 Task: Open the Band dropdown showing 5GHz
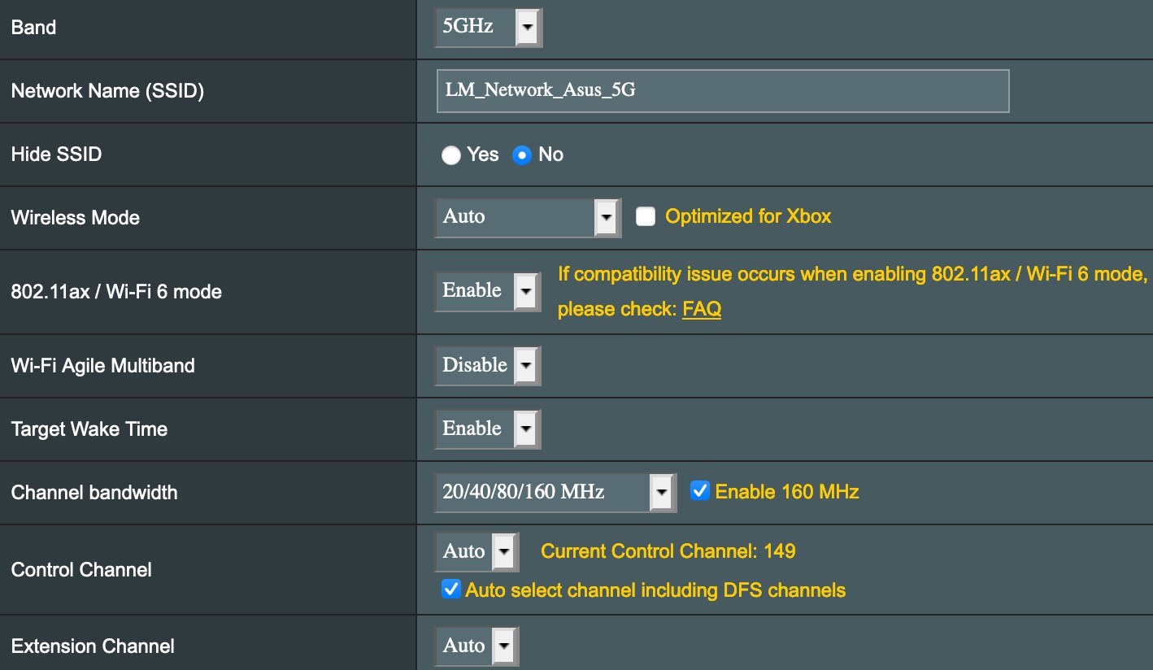[486, 28]
